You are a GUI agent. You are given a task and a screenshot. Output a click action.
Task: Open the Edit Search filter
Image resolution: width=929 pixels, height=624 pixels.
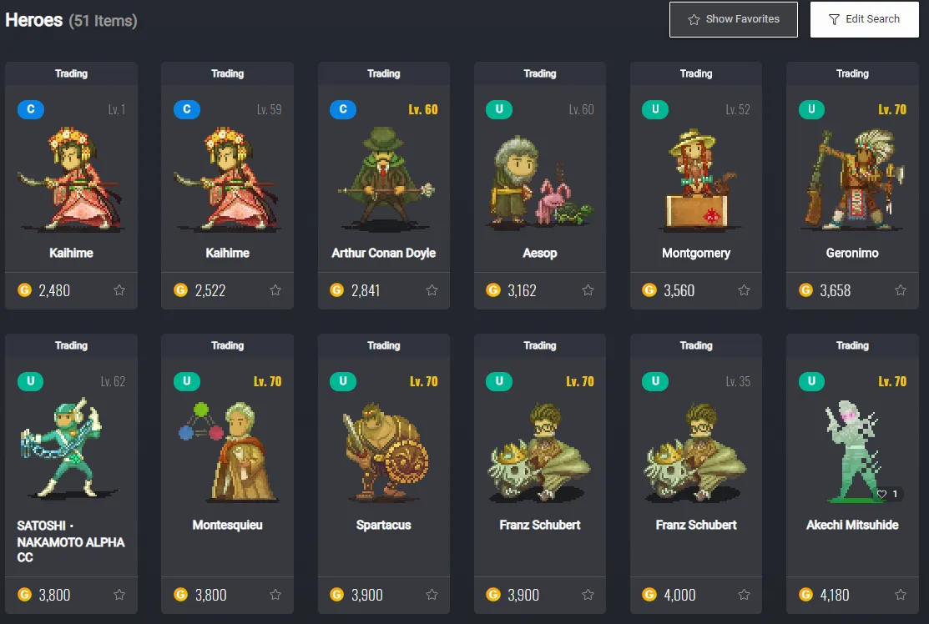click(x=865, y=19)
